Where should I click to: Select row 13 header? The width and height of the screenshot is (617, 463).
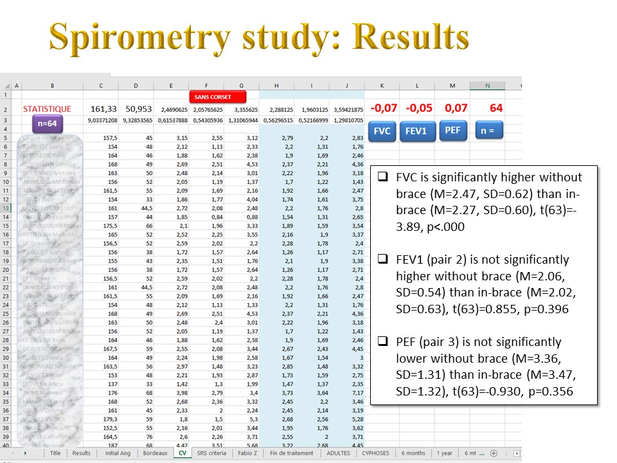coord(6,208)
